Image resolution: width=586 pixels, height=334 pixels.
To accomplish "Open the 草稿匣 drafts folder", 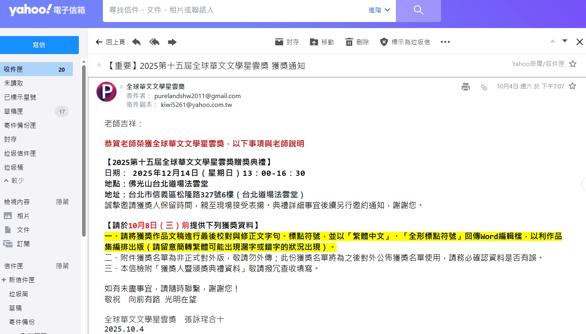I will tap(14, 111).
